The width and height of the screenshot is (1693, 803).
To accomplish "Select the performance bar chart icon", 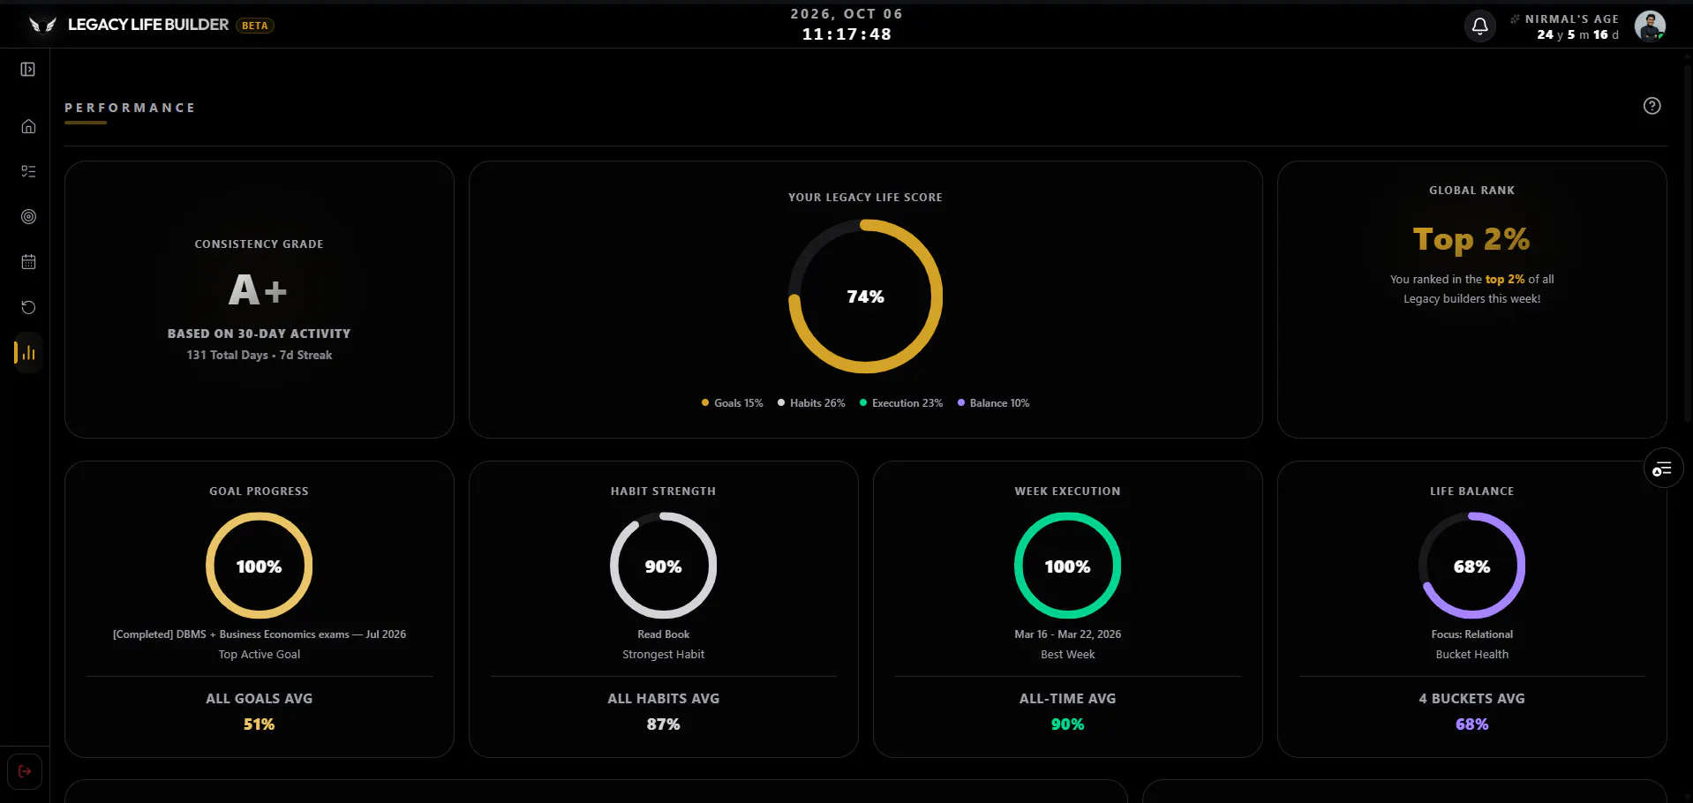I will 28,353.
